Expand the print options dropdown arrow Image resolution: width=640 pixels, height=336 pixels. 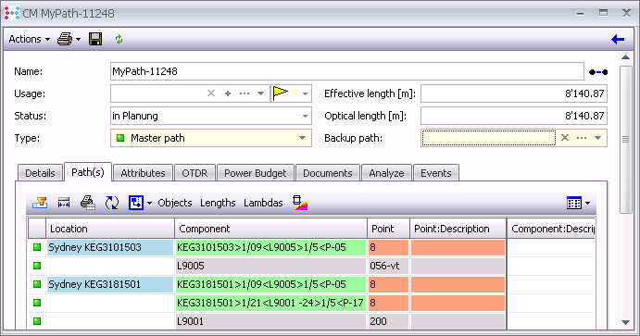[79, 40]
